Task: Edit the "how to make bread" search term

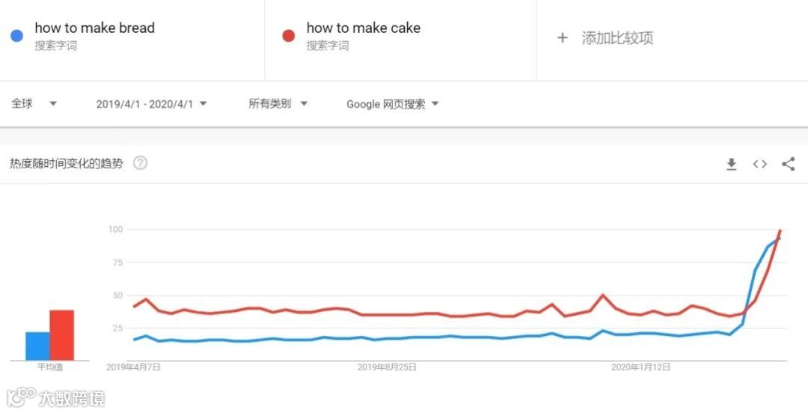Action: tap(94, 28)
